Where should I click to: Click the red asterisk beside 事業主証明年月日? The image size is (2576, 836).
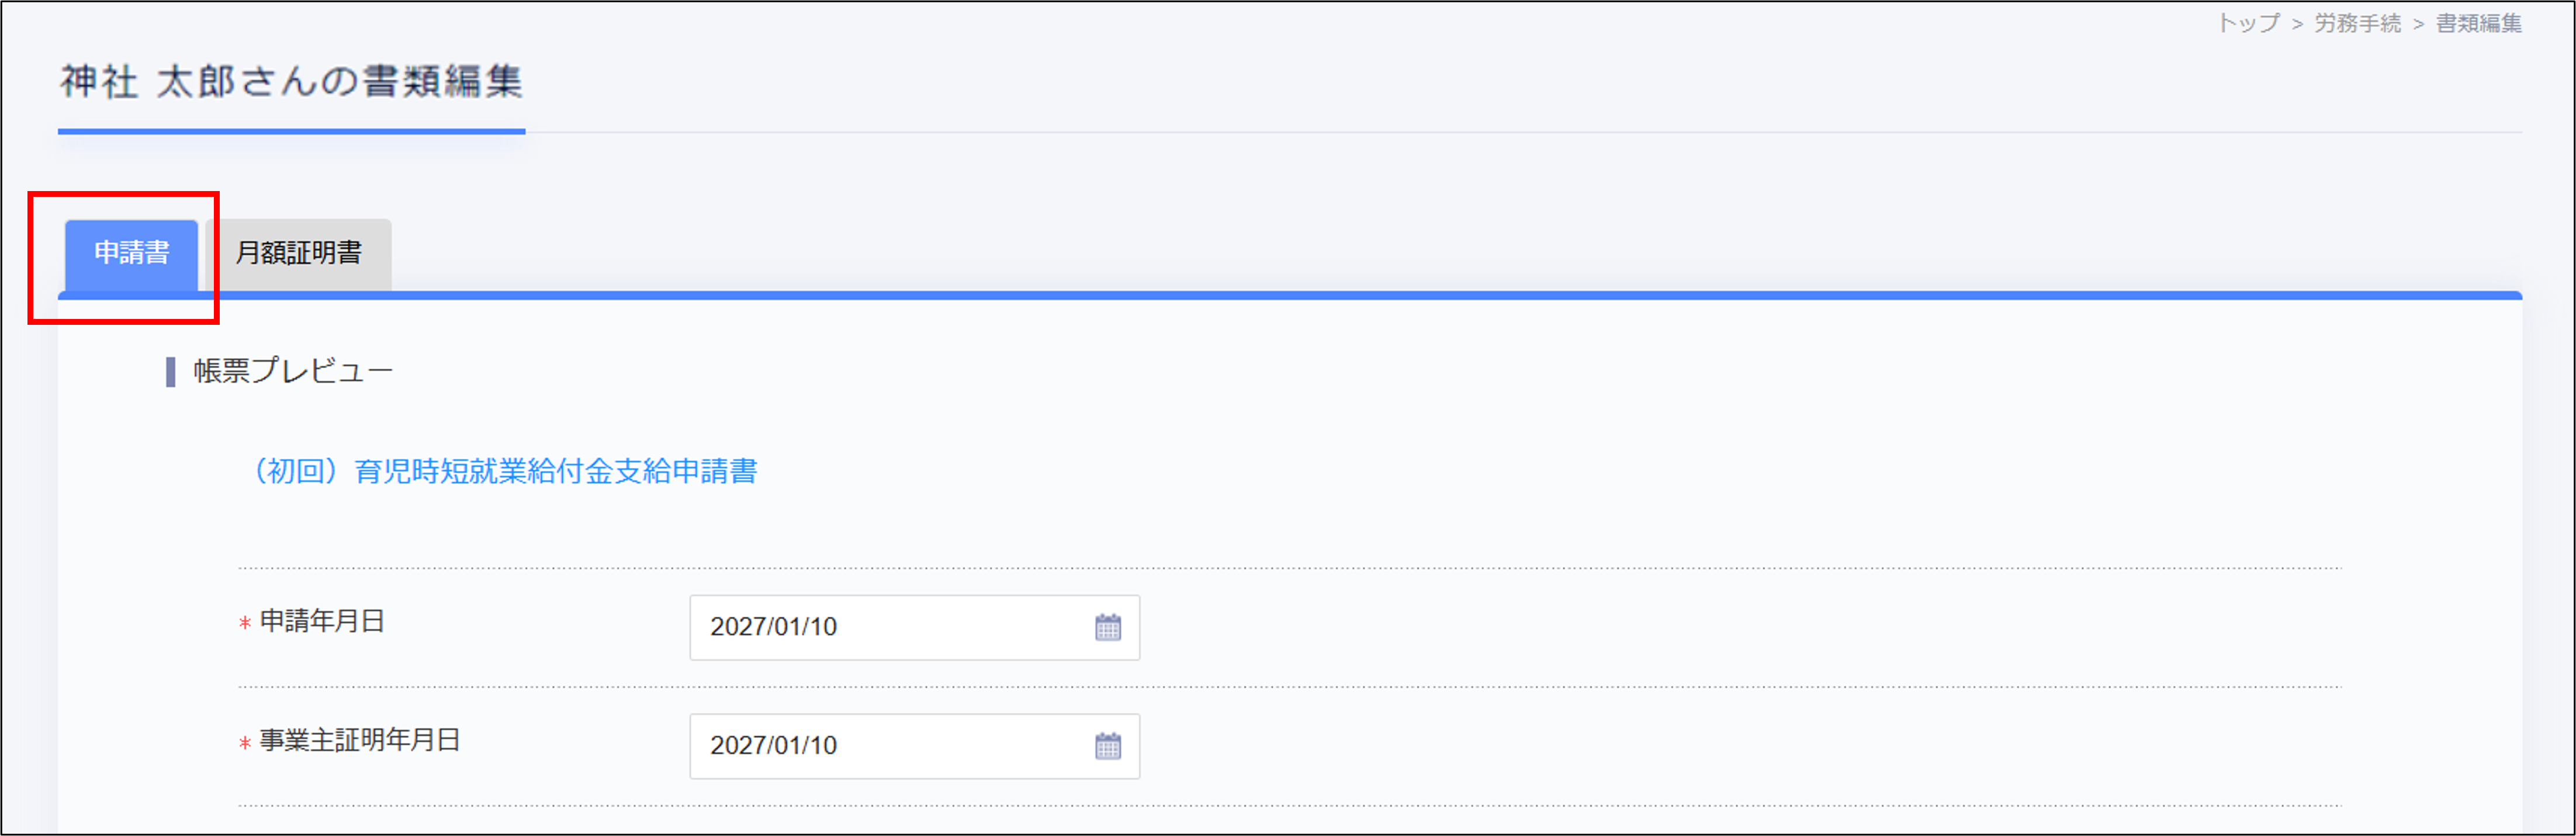pyautogui.click(x=245, y=742)
